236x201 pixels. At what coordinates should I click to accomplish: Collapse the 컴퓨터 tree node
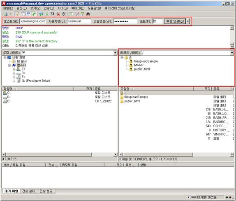(x=9, y=65)
